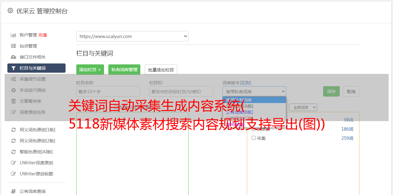The height and width of the screenshot is (195, 393).
Task: Choose 公有词库[A版] from the dropdown list
Action: 254,106
